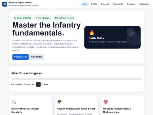Click the '0% complete' text
Viewport: 153px width, 115px height.
[17, 84]
